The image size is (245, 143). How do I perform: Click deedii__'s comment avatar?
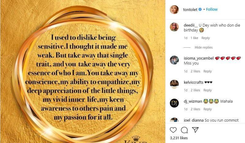click(174, 27)
